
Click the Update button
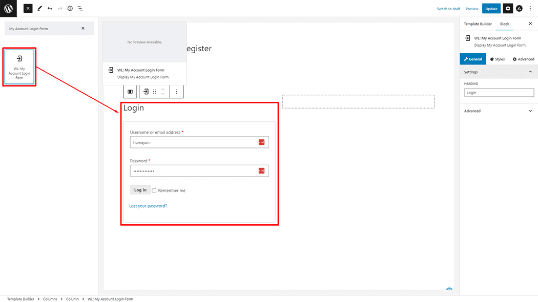tap(491, 8)
